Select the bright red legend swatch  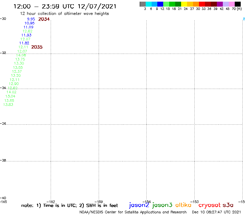pos(202,4)
